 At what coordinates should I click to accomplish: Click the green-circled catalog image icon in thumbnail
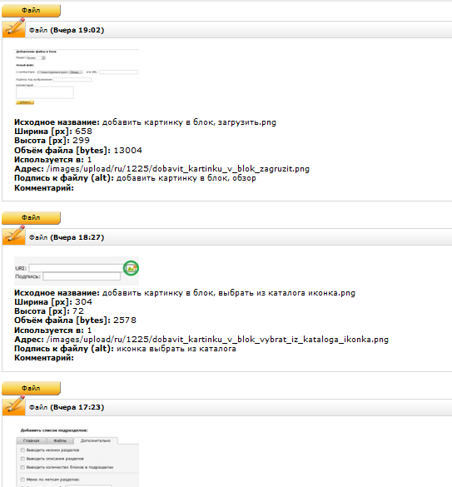(x=131, y=268)
